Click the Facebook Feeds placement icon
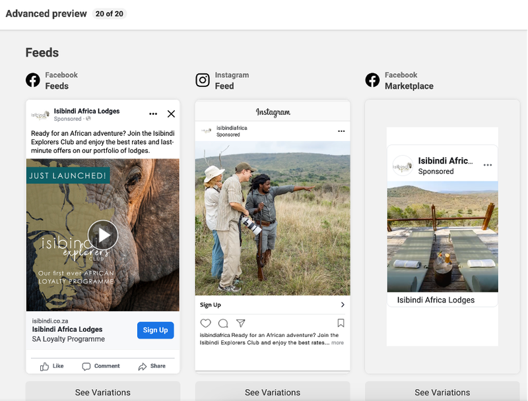The image size is (528, 401). (x=33, y=80)
